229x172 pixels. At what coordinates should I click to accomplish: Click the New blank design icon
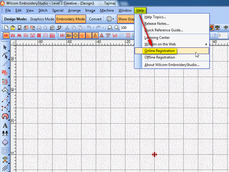click(x=6, y=27)
